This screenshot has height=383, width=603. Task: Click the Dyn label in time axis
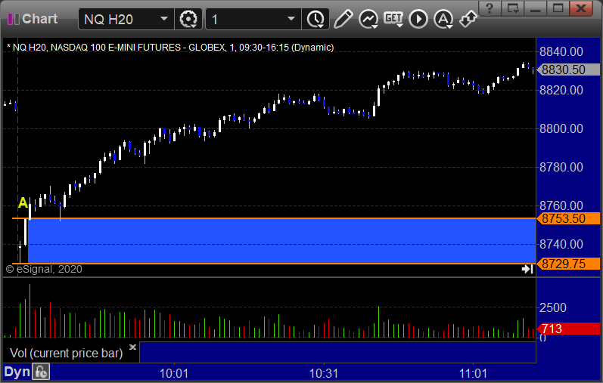click(17, 372)
